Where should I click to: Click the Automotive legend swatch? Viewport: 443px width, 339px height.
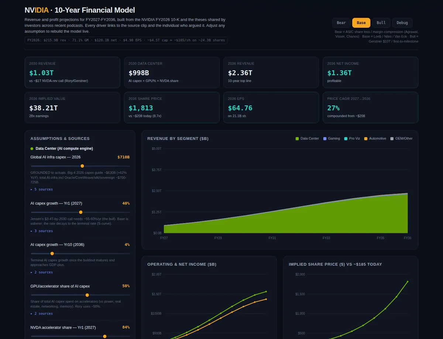pos(366,139)
